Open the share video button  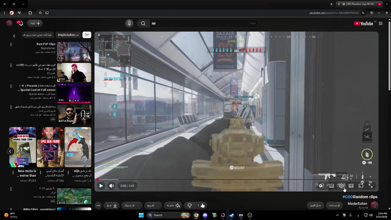pyautogui.click(x=173, y=206)
